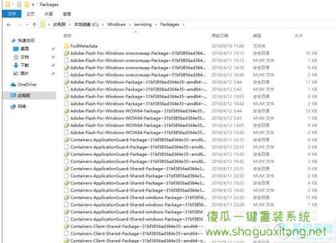
Task: Expand the chevron after Packages breadcrumb
Action: [183, 25]
